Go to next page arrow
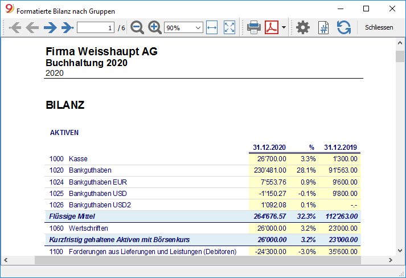The height and width of the screenshot is (278, 406). click(x=50, y=27)
